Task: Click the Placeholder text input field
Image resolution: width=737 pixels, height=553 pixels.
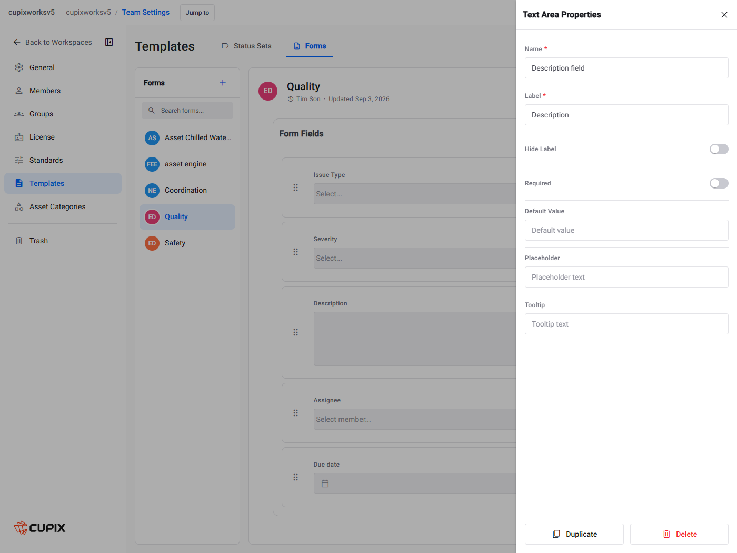Action: (626, 277)
